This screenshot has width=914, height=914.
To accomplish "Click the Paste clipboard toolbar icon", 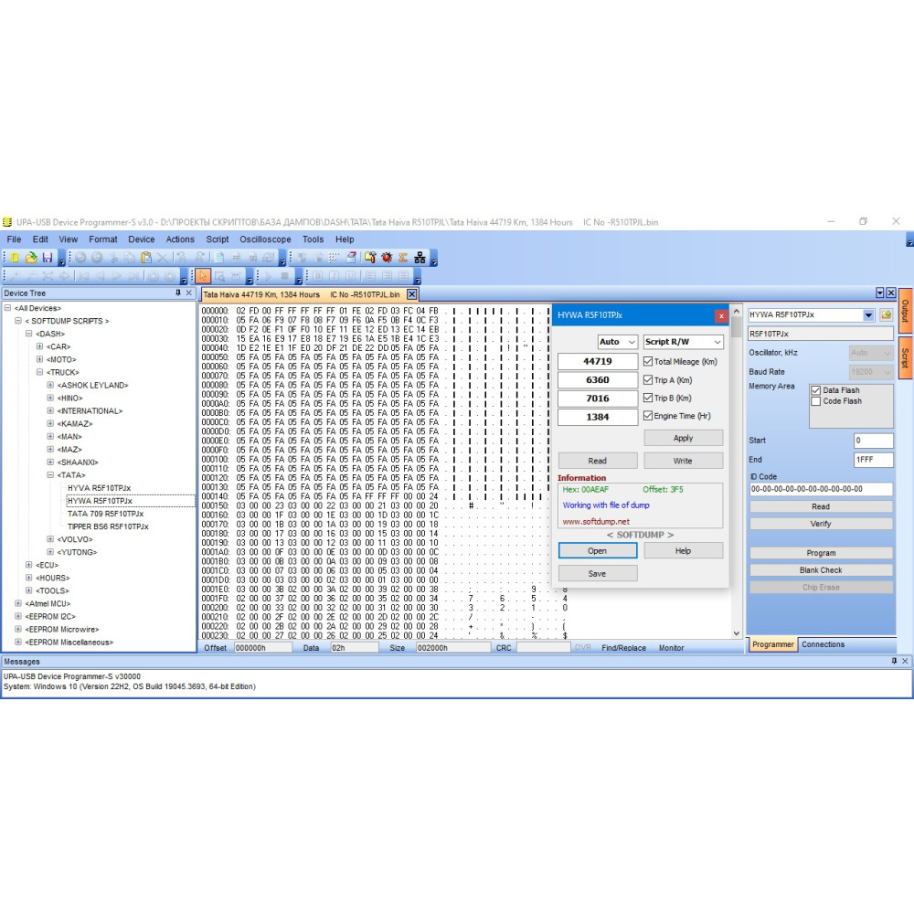I will (146, 257).
